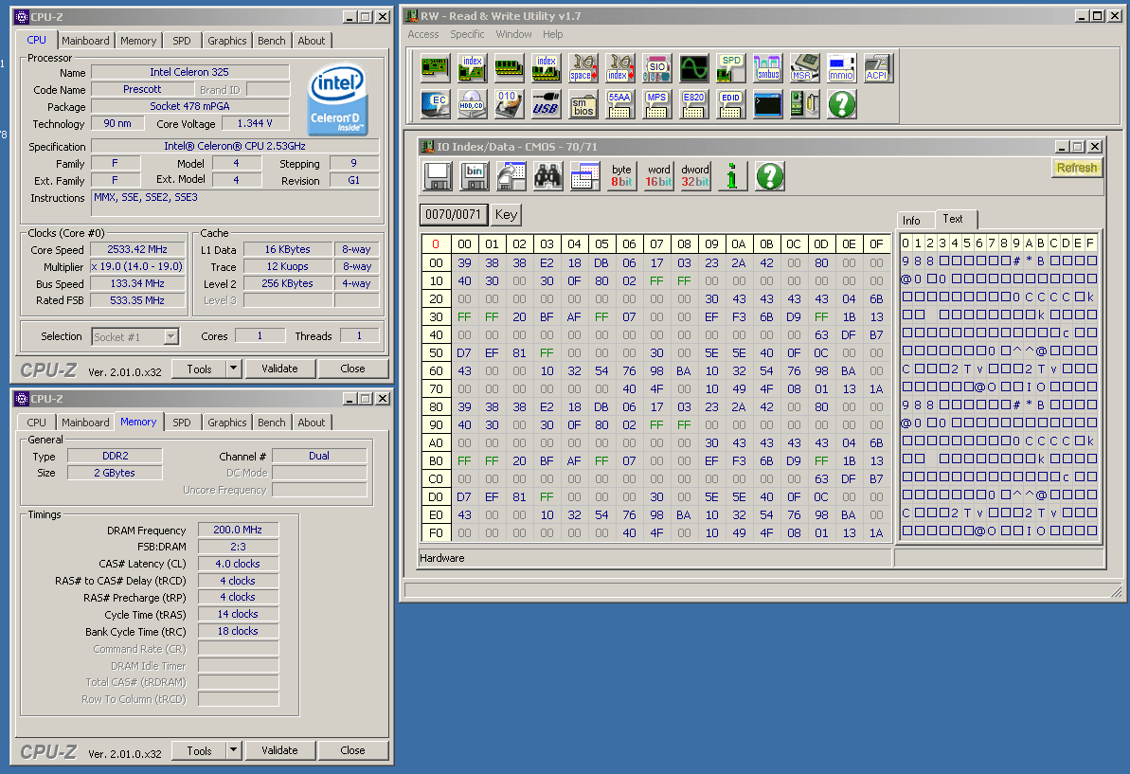
Task: Open the PCI index tool icon
Action: [472, 68]
